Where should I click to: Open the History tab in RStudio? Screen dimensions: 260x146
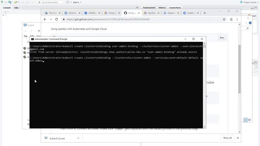(x=162, y=8)
